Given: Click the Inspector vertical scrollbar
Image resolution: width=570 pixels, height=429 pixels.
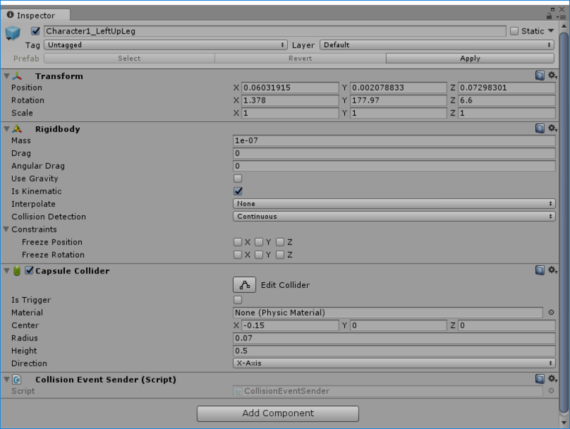Looking at the screenshot, I should coord(564,222).
